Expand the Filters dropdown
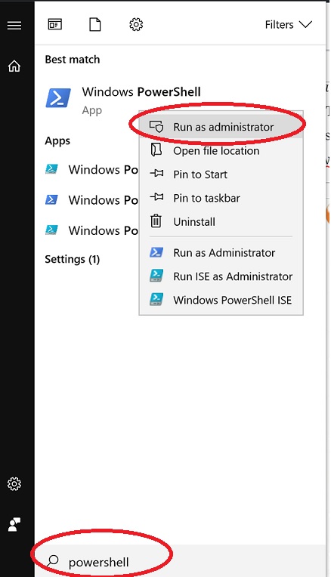Viewport: 331px width, 577px height. [288, 25]
